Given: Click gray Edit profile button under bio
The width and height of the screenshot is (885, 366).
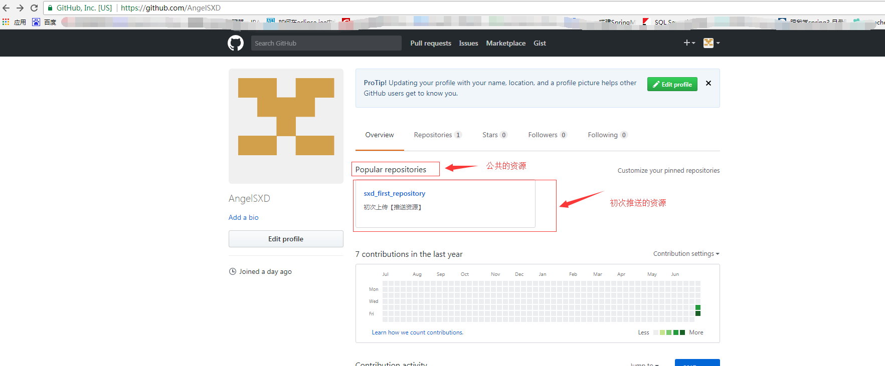Looking at the screenshot, I should coord(286,239).
